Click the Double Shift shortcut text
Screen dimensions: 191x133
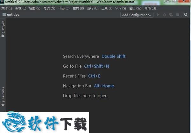click(x=113, y=56)
